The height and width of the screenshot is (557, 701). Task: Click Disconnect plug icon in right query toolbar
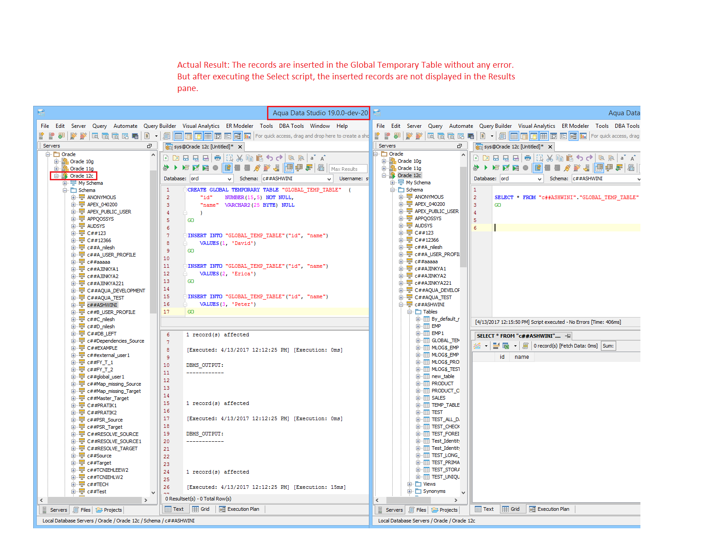coord(577,168)
